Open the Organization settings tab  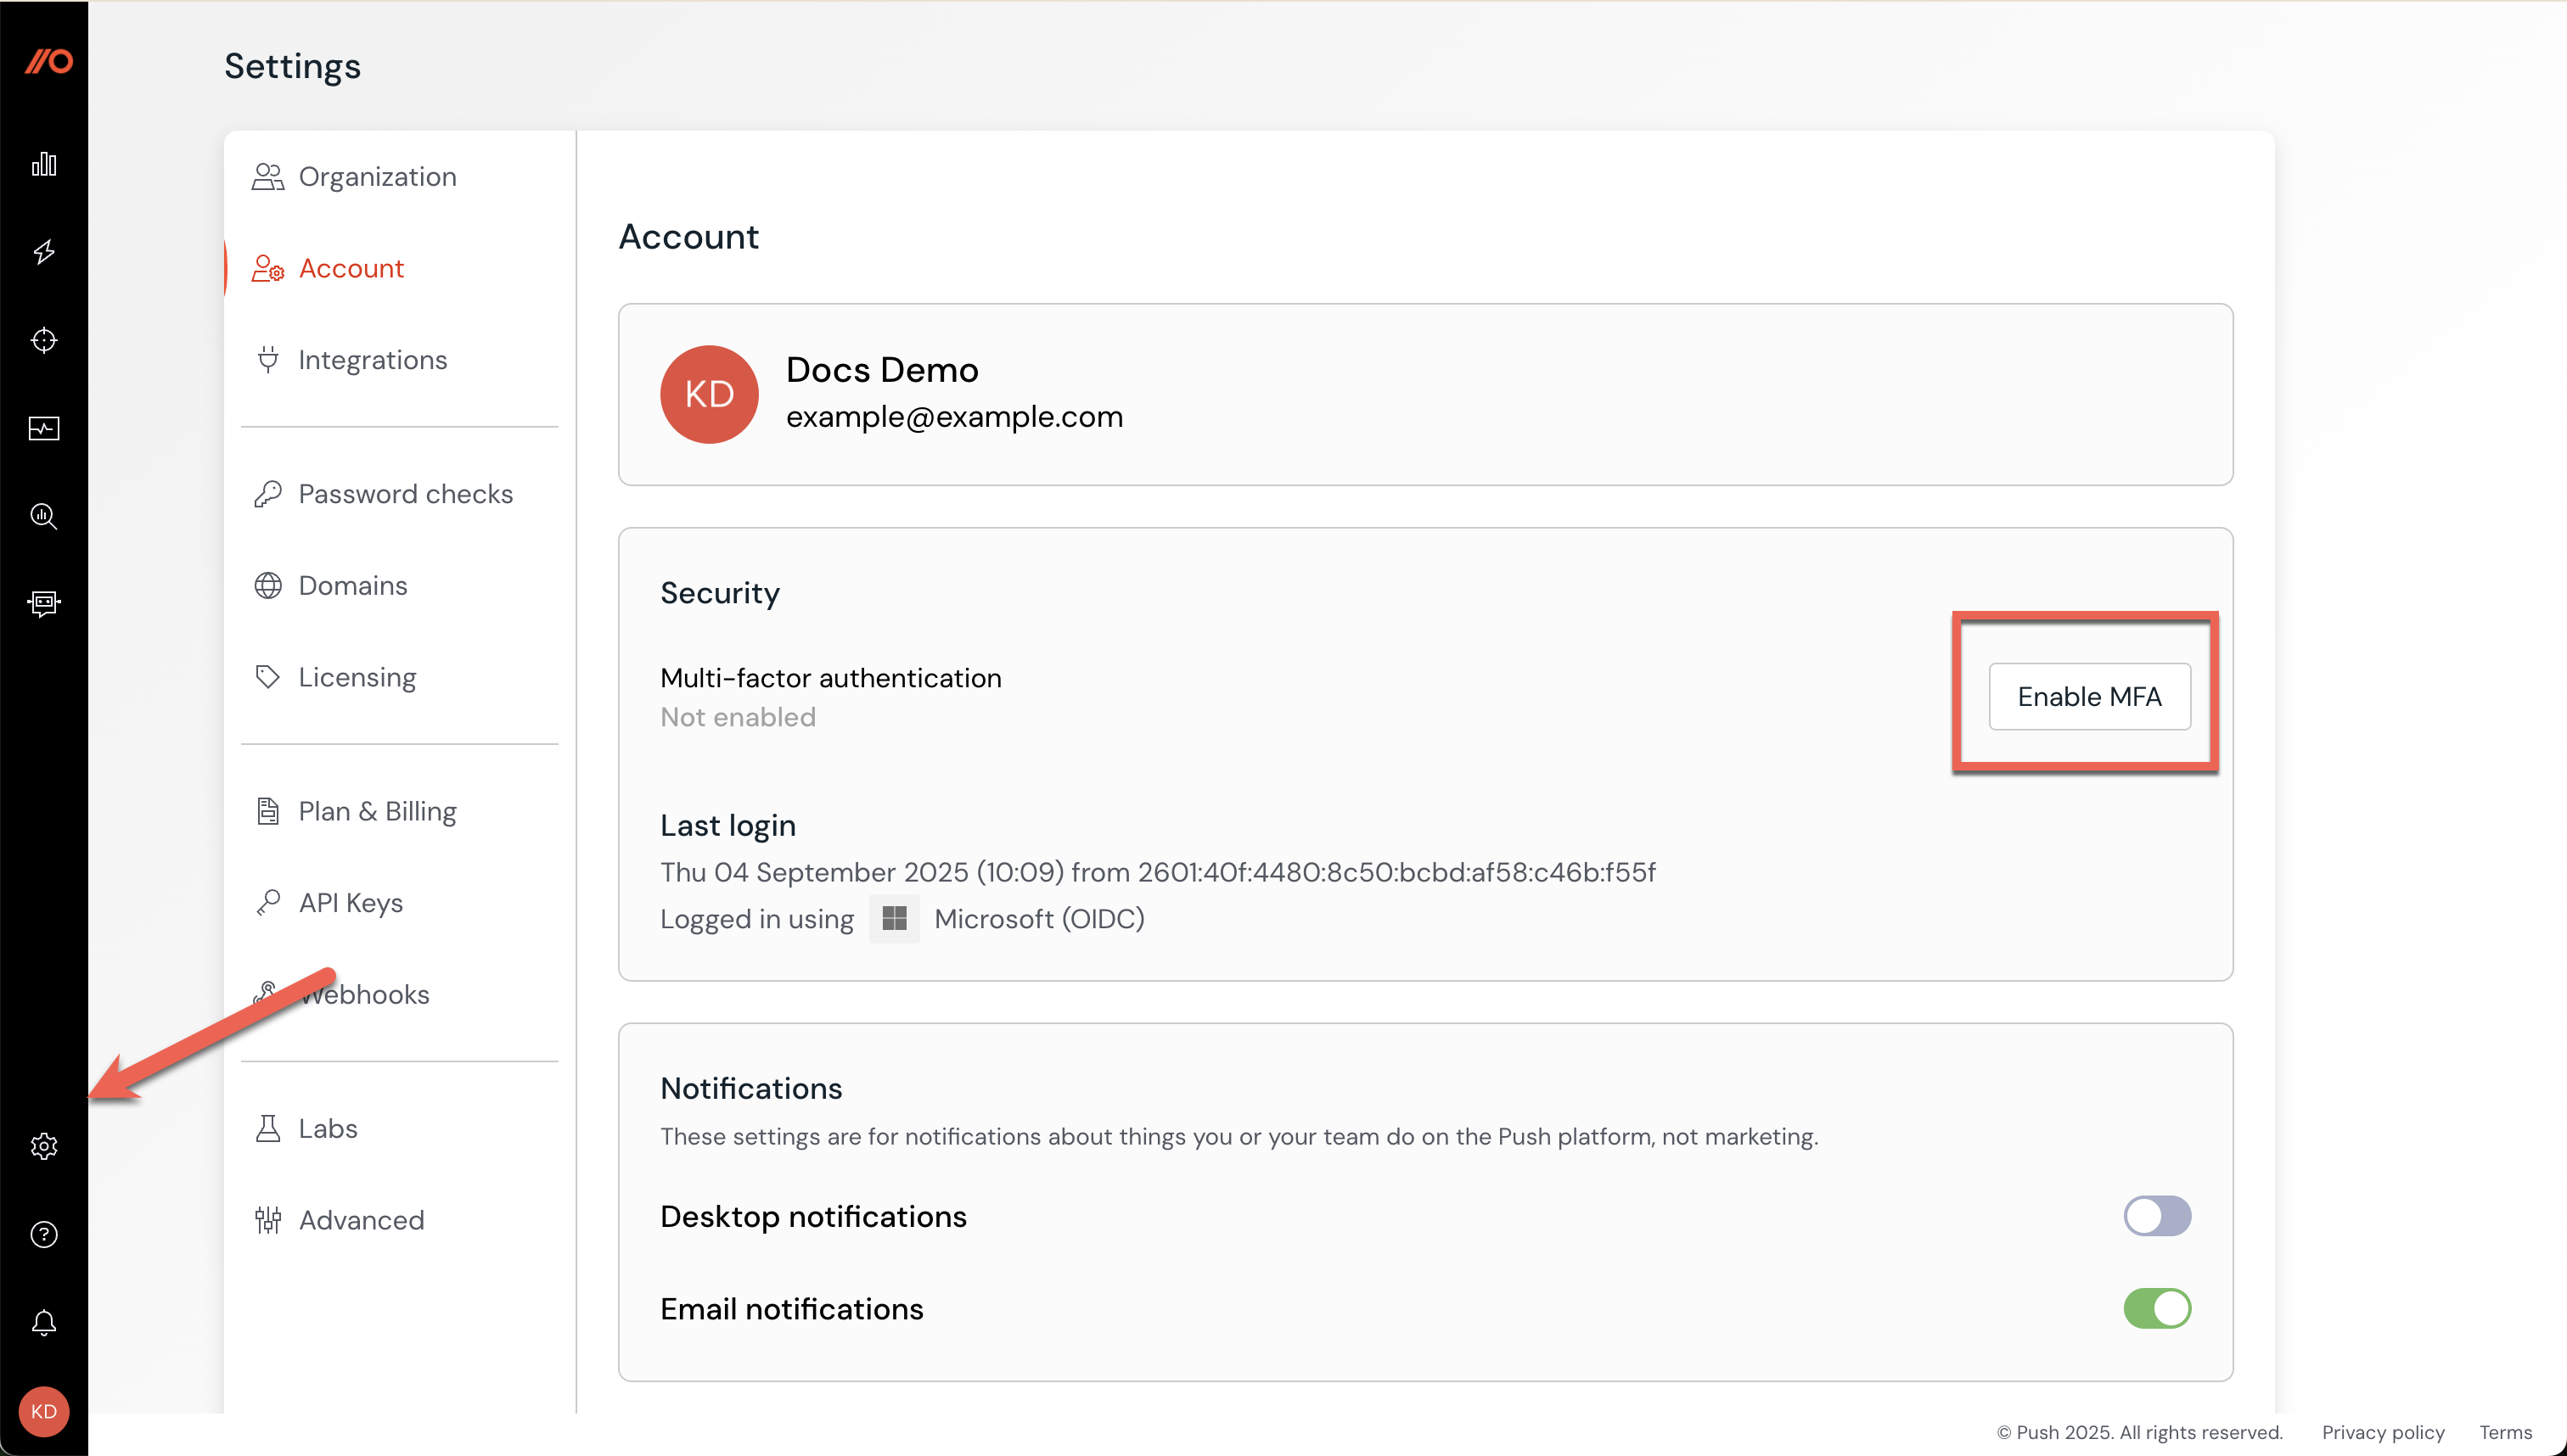[x=377, y=177]
